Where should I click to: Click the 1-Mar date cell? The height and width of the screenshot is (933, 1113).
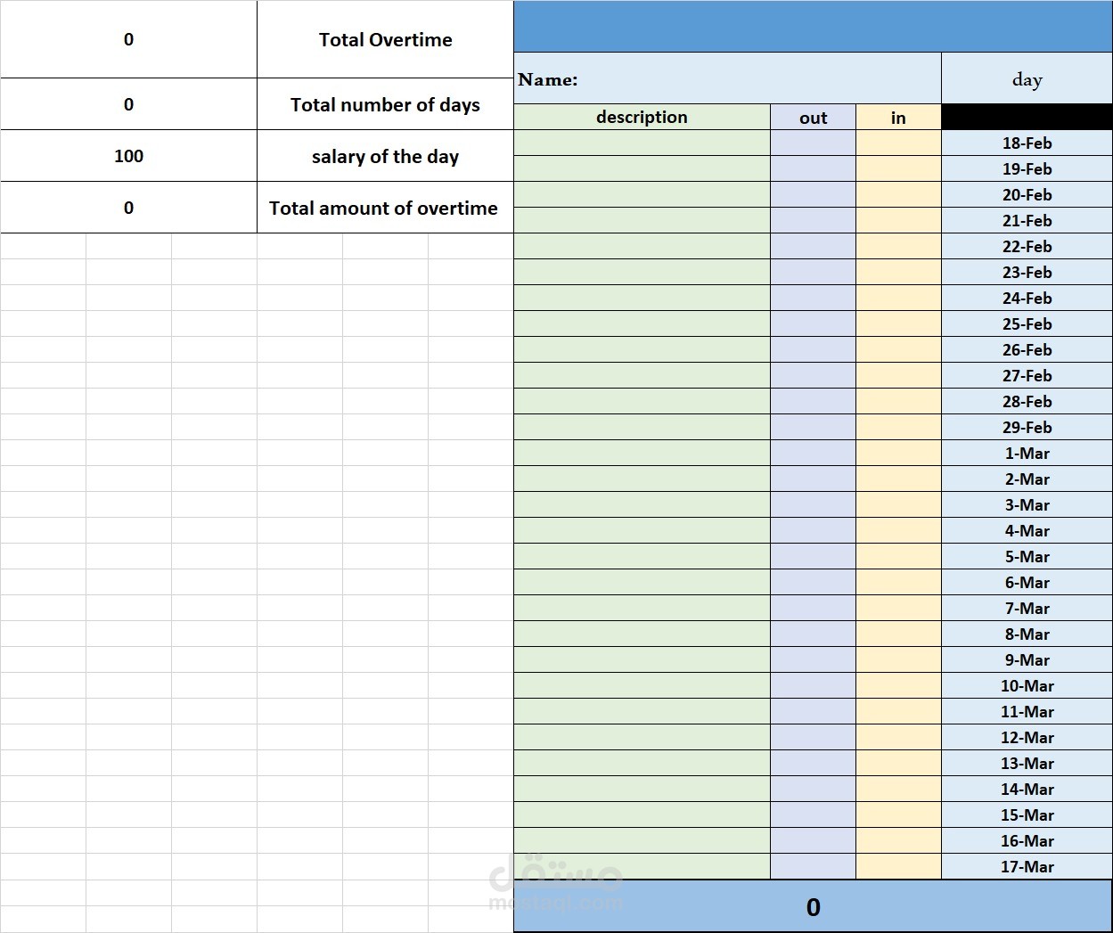[x=1027, y=453]
